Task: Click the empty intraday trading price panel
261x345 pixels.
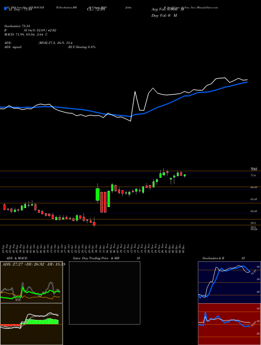Action: coord(104,293)
